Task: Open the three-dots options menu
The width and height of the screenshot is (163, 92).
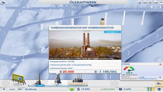Action: [161, 2]
